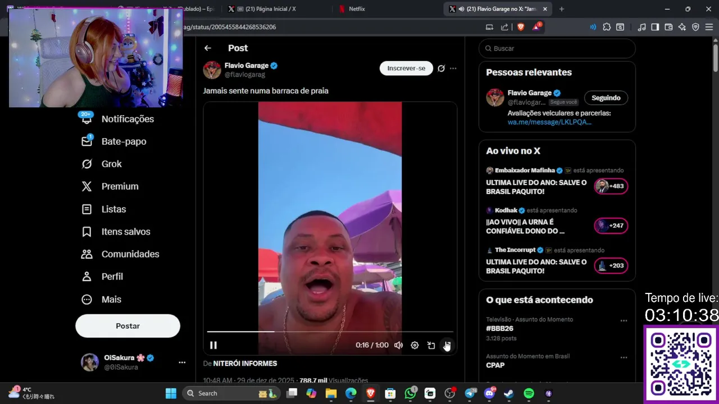Open more options for #BBB26 trend
The height and width of the screenshot is (404, 719).
tap(624, 321)
